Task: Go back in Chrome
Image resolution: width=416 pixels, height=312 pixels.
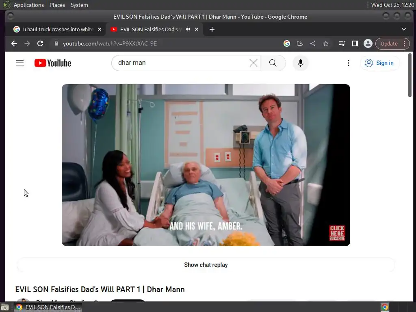Action: 14,43
